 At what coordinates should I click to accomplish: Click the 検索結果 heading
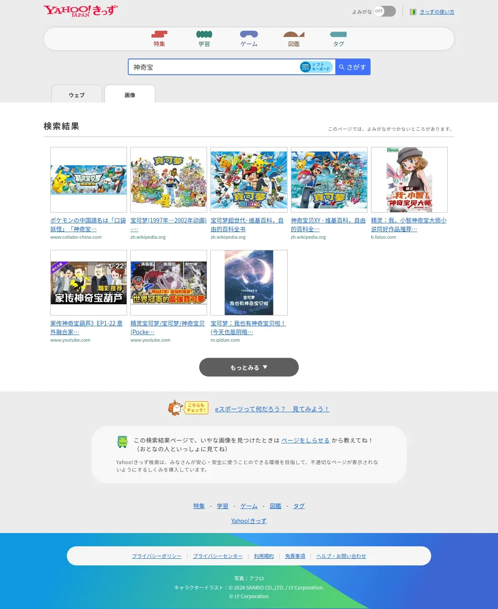pos(61,126)
